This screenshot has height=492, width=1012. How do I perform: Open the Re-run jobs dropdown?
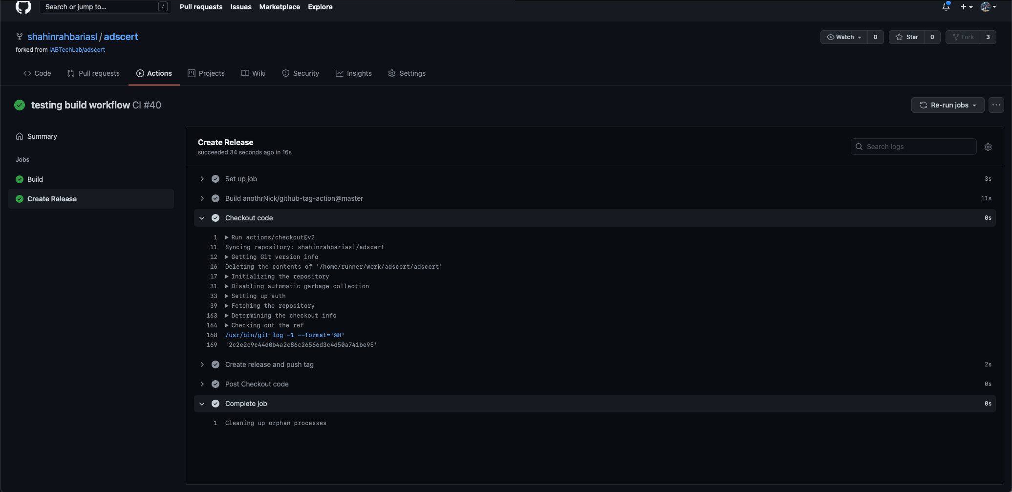click(947, 105)
